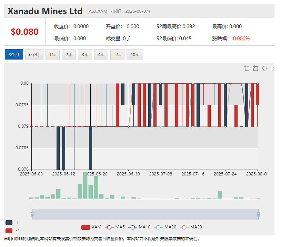Open the 4年 range tab
Viewport: 281px width, 247px height.
click(x=101, y=54)
